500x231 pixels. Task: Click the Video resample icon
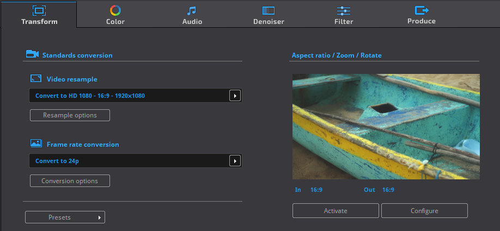click(x=36, y=78)
